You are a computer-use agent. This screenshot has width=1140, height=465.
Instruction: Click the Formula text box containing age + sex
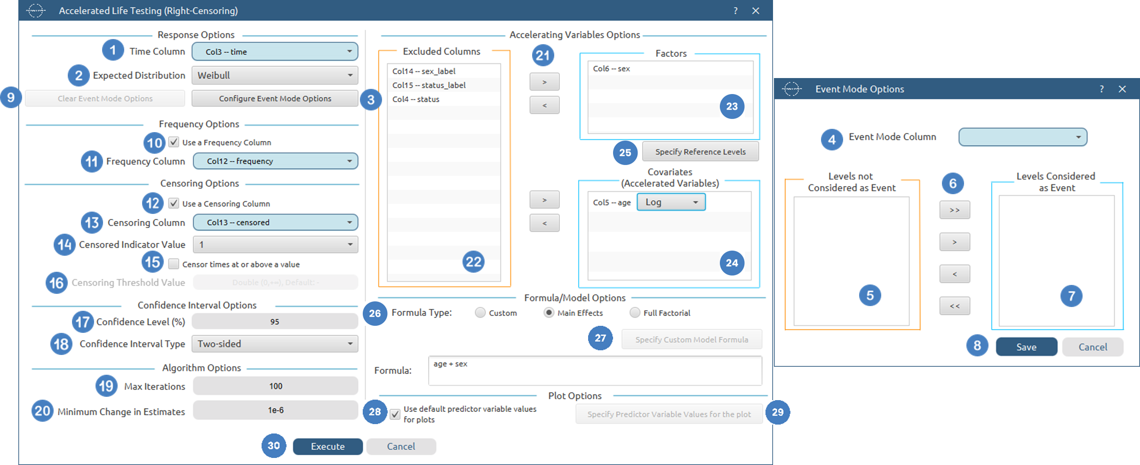click(595, 370)
